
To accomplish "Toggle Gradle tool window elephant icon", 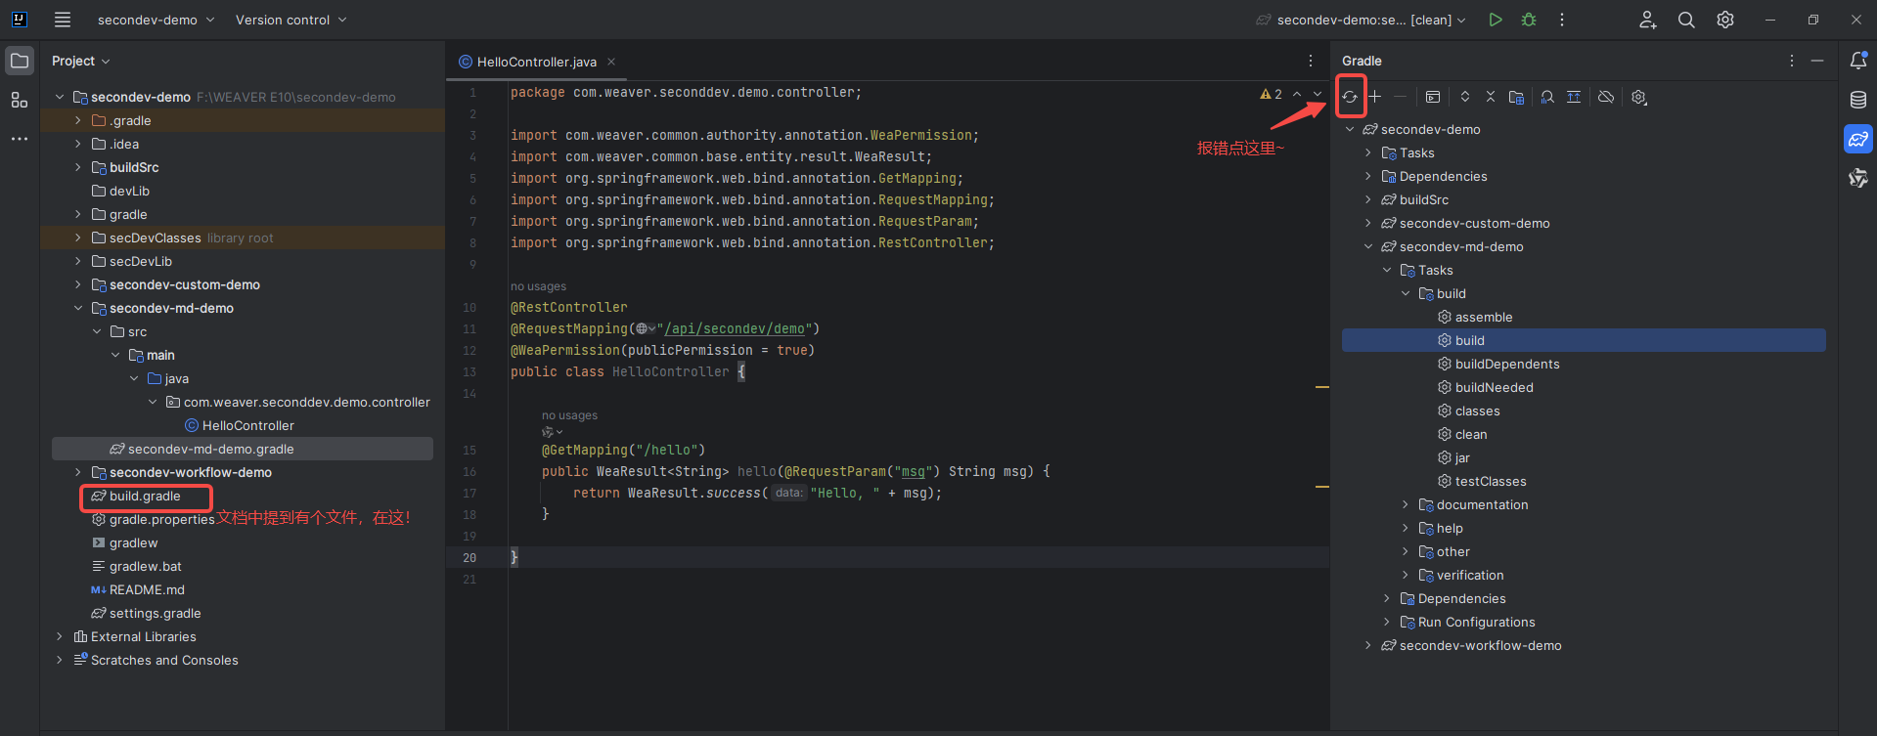I will pos(1858,139).
